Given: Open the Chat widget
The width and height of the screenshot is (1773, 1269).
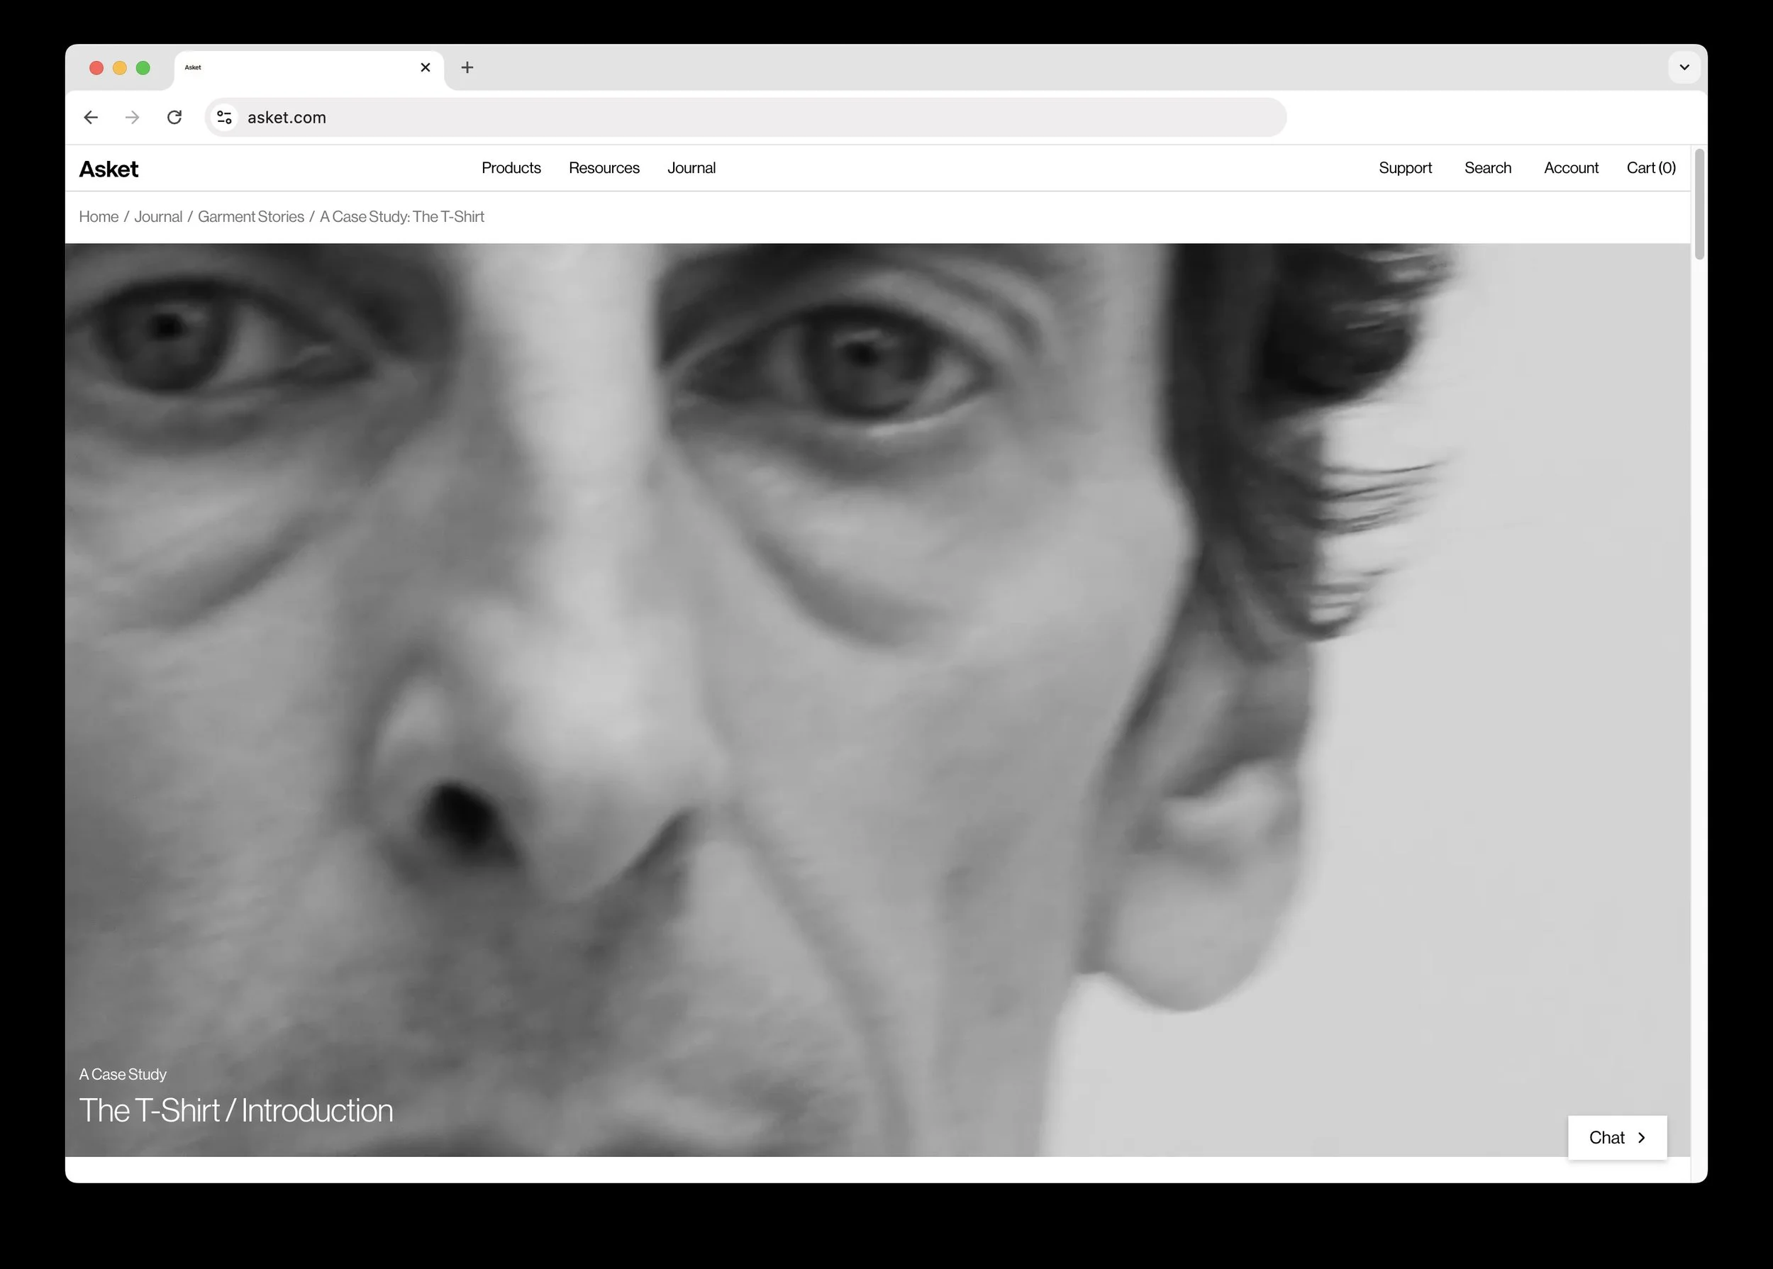Looking at the screenshot, I should coord(1617,1138).
